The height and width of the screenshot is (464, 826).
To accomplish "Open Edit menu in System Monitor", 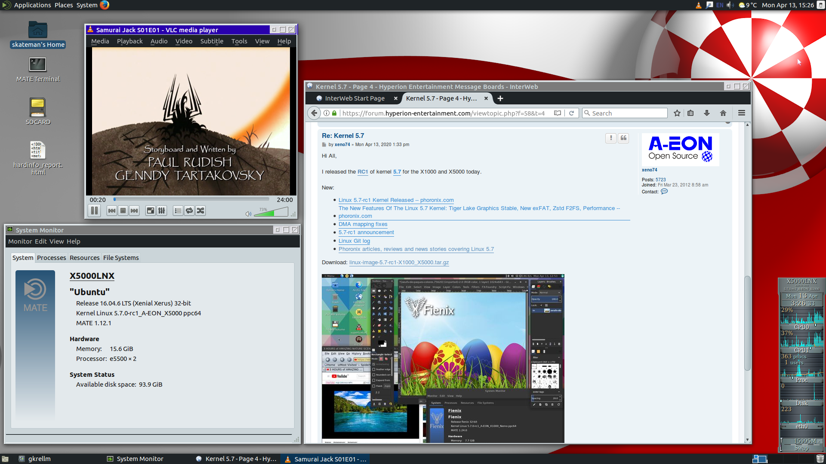I will pyautogui.click(x=41, y=241).
